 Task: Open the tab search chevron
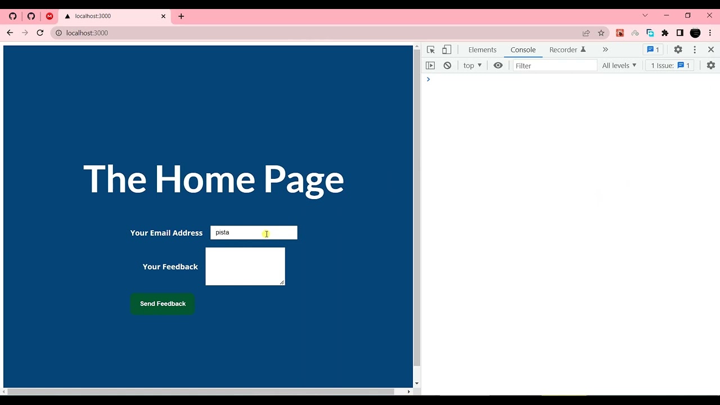tap(645, 15)
